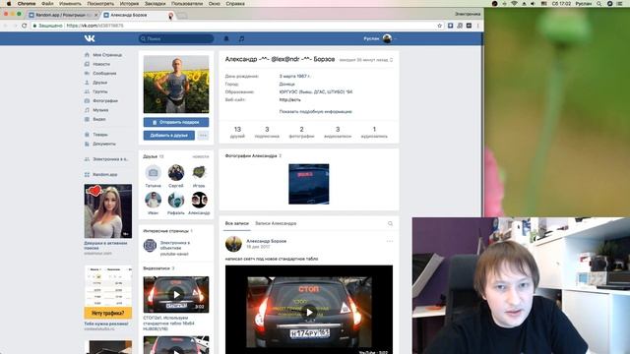Screen dimensions: 630x354
Task: Play the wall post video with the car
Action: pos(308,312)
